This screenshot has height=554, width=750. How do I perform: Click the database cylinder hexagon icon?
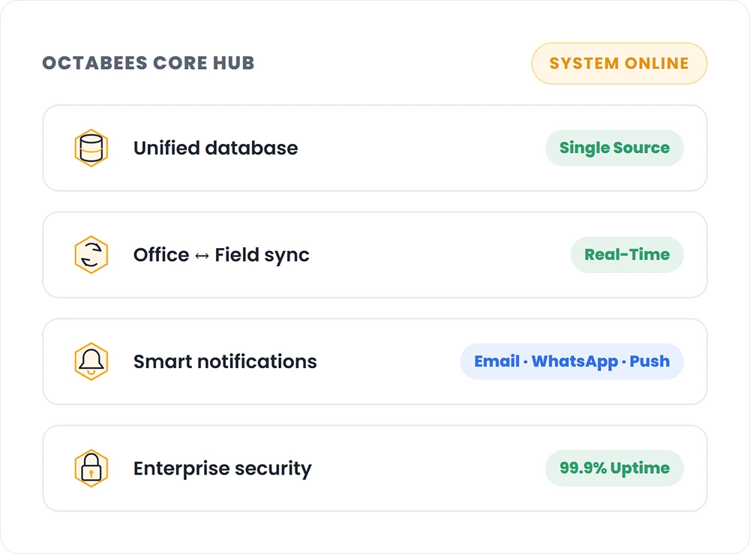[x=91, y=148]
